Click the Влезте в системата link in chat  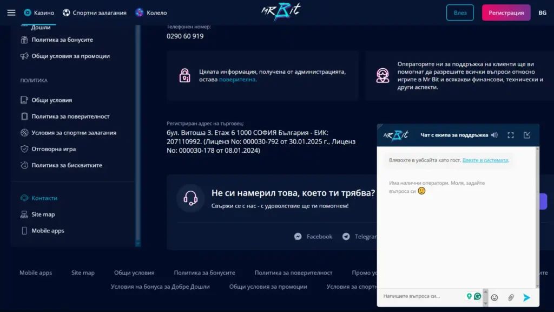(485, 160)
